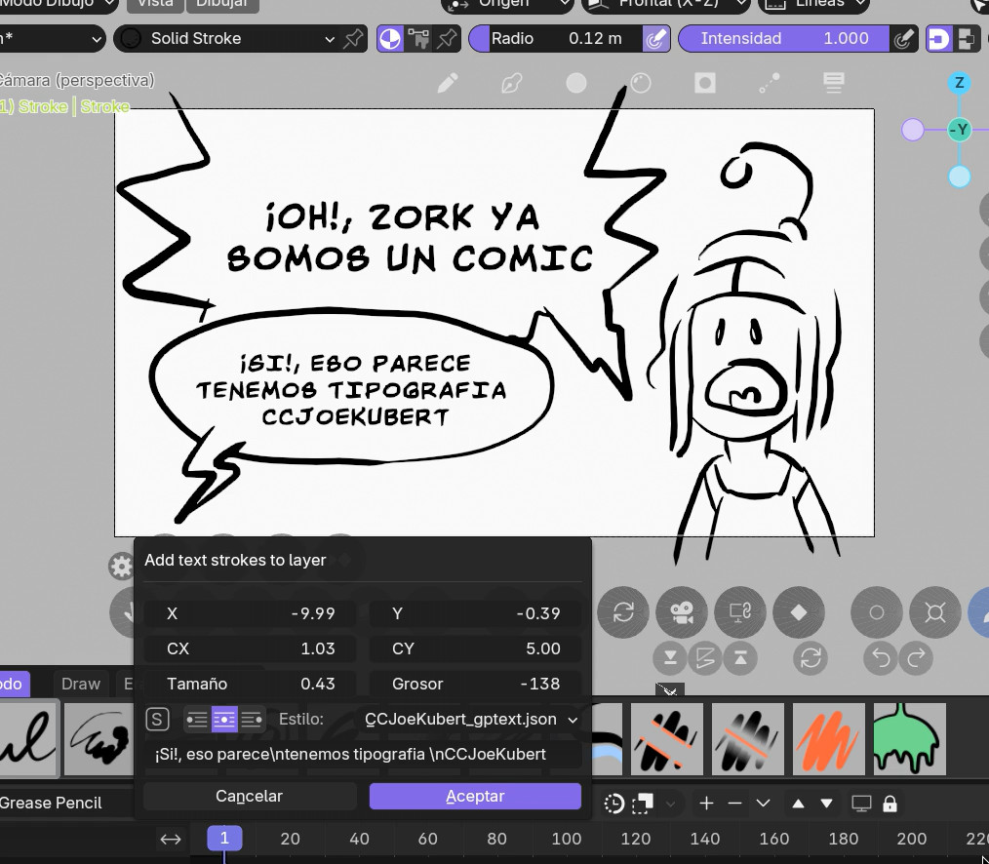Toggle auto keyframing in the timeline bar
This screenshot has width=989, height=864.
pos(613,803)
